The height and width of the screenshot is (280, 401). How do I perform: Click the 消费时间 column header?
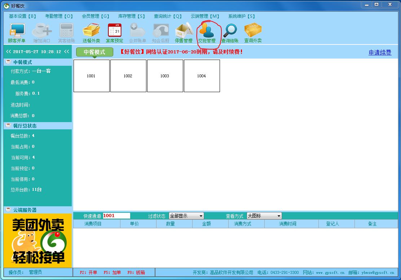[x=291, y=224]
